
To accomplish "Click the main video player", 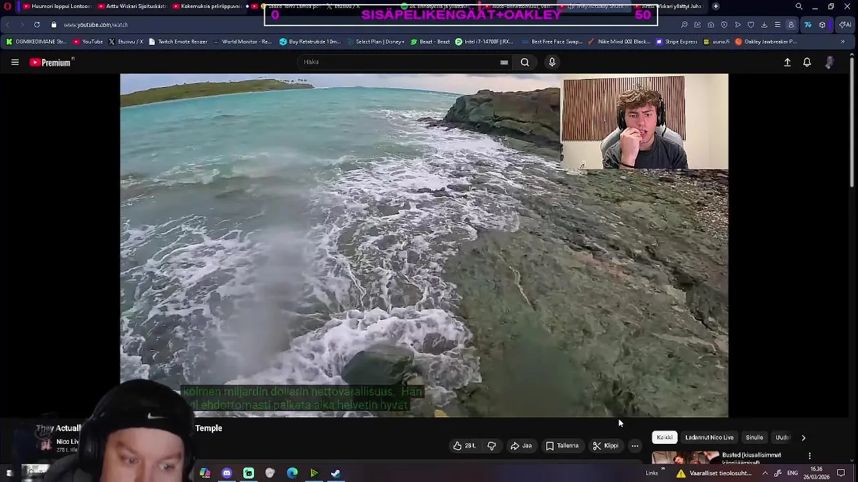I will [424, 245].
